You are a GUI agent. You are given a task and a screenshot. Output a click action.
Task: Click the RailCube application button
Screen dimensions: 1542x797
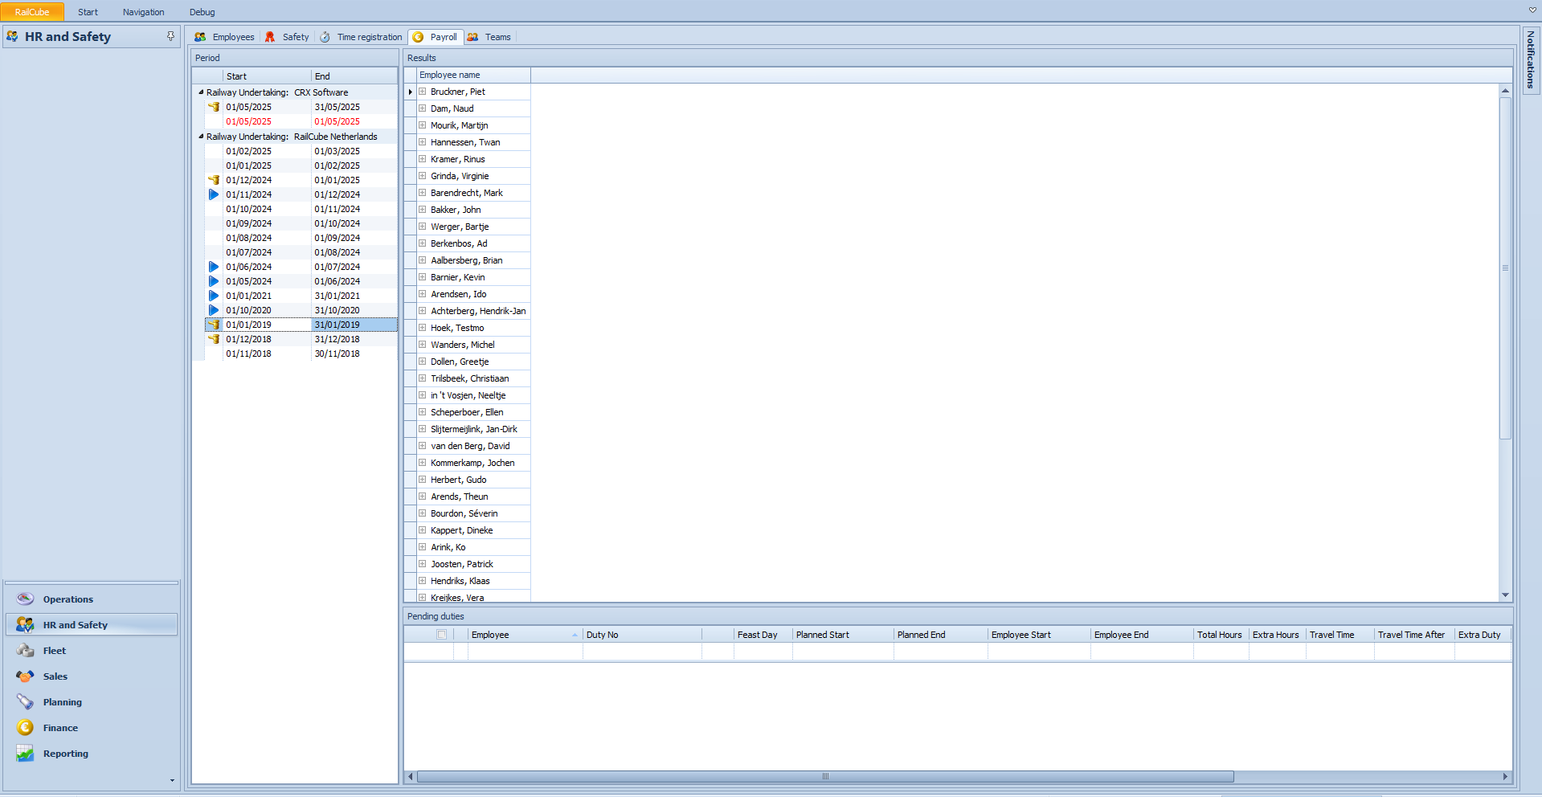(x=32, y=12)
